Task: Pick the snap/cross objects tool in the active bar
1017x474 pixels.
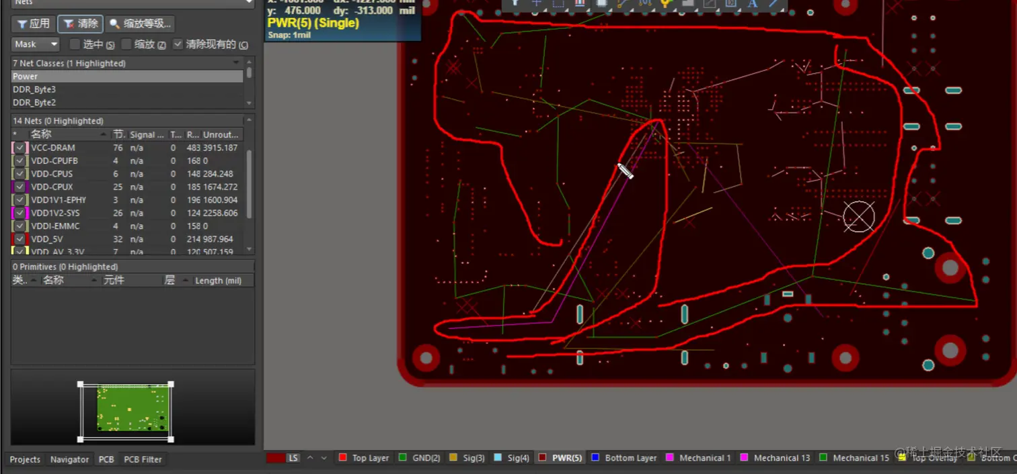Action: pyautogui.click(x=537, y=3)
